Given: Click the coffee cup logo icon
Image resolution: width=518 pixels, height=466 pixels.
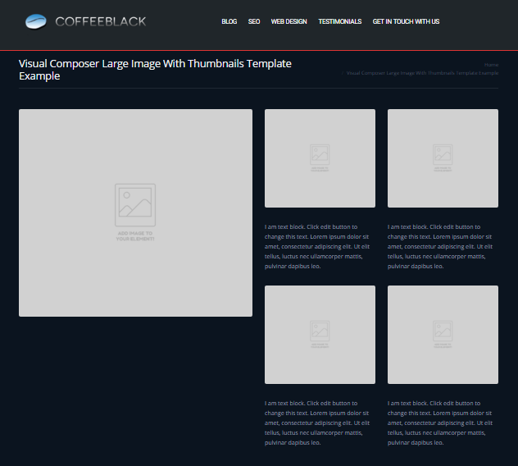Looking at the screenshot, I should [x=36, y=21].
